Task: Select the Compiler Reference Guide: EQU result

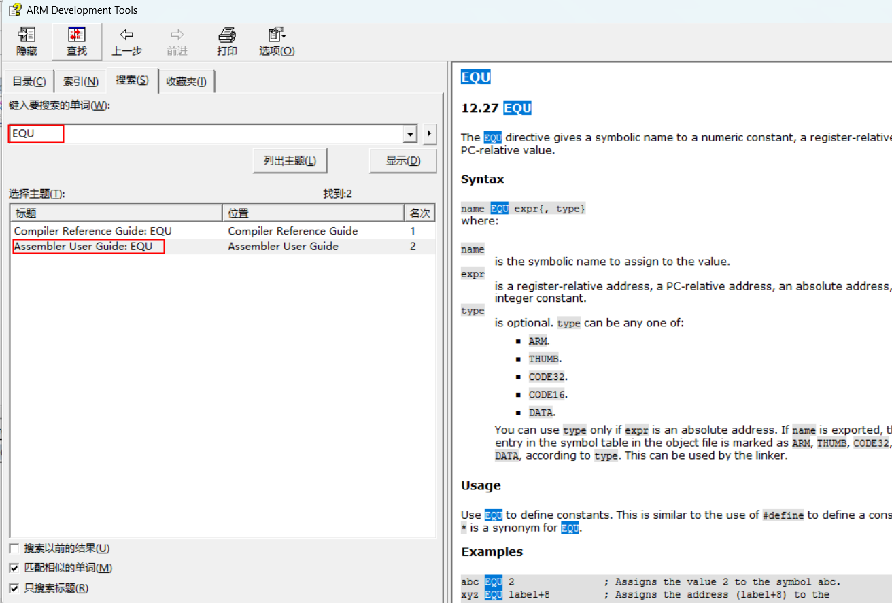Action: 93,231
